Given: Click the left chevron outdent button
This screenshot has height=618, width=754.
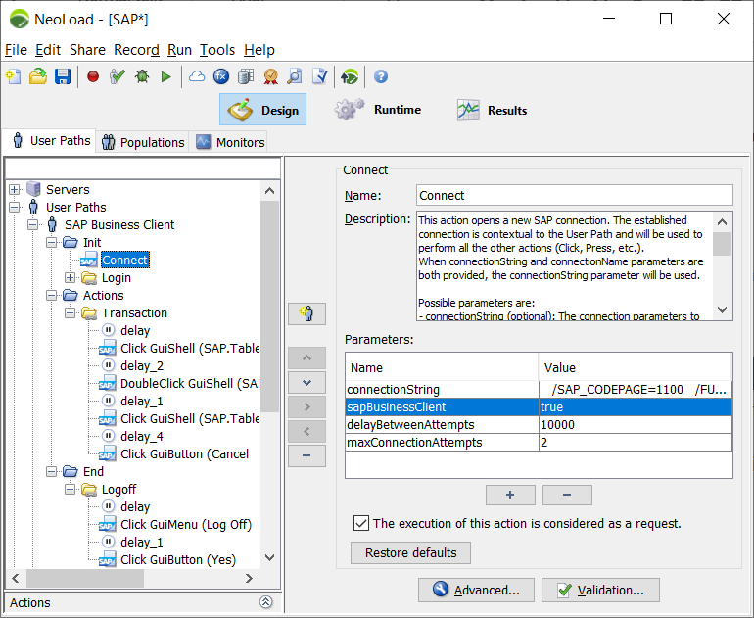Looking at the screenshot, I should [x=306, y=431].
